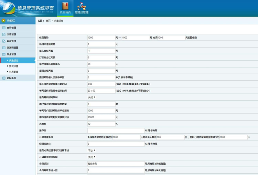The height and width of the screenshot is (175, 258).
Task: Select 奖金设定 submenu item
Action: tap(14, 60)
